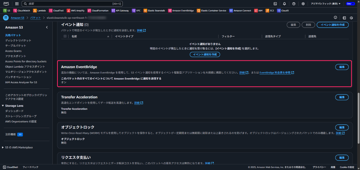Open the info panel icon
Viewport: 360px width, 170px height.
pyautogui.click(x=335, y=18)
